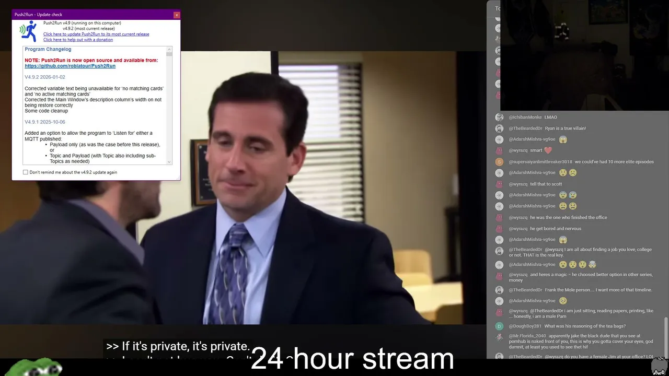Click avatar beside 'and heres a magic' message
669x376 pixels.
pyautogui.click(x=499, y=276)
